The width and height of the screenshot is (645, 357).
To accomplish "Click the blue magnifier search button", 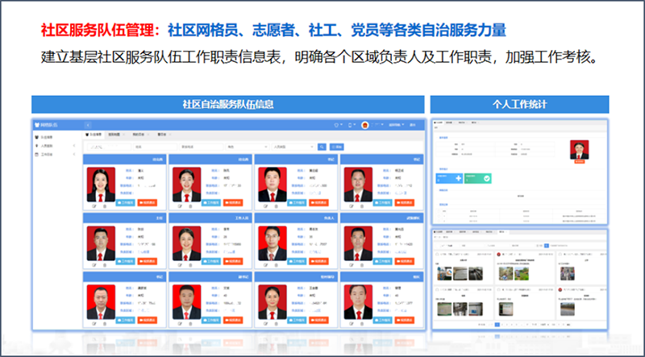I will (322, 147).
